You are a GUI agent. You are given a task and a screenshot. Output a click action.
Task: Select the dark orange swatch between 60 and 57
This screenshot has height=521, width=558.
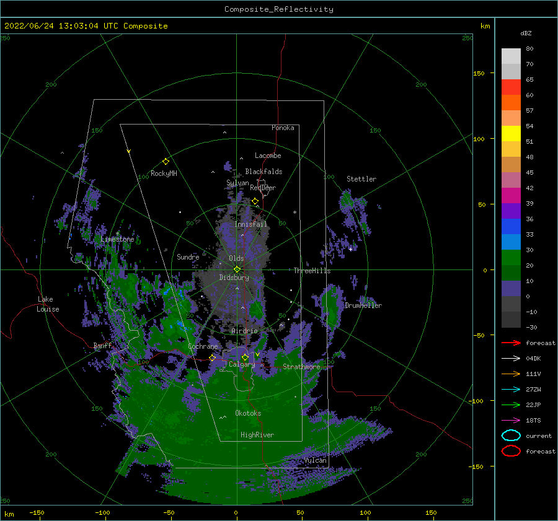click(x=511, y=103)
